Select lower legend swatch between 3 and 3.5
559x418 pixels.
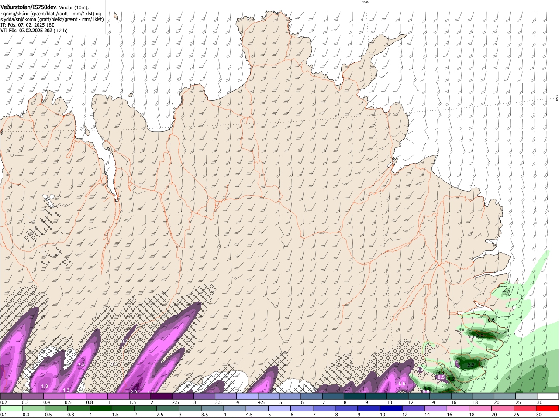(190, 408)
